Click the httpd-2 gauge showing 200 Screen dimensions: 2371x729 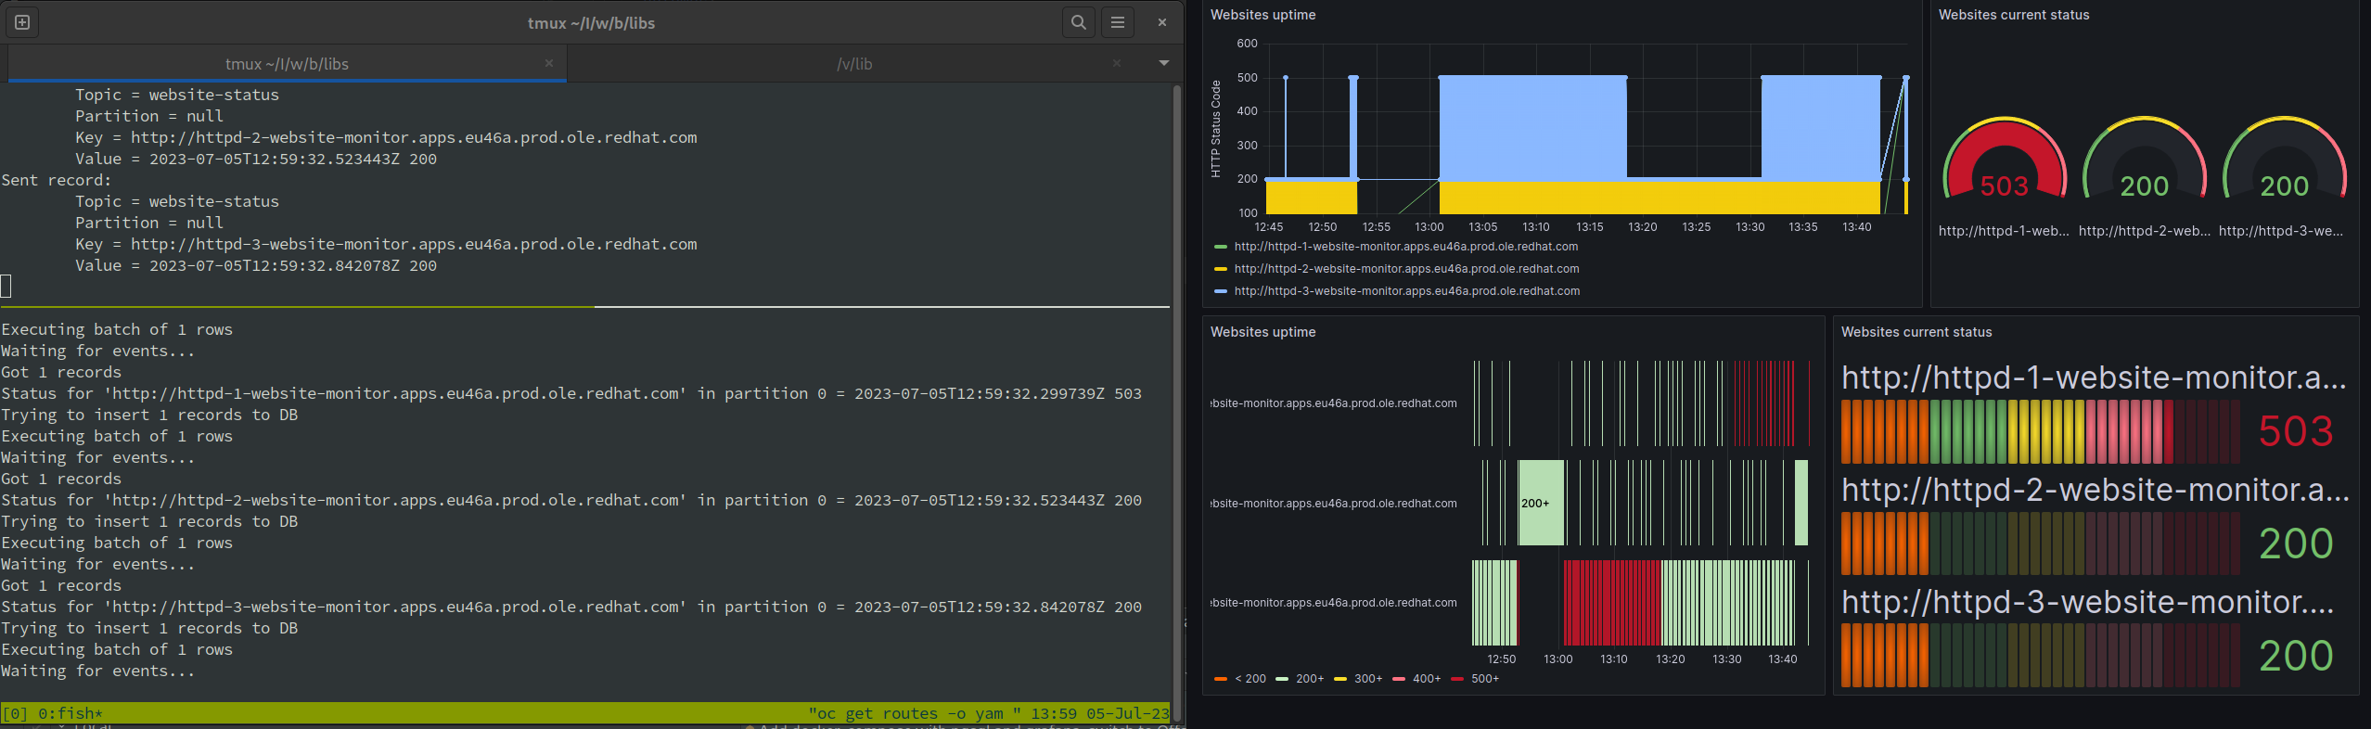click(2145, 160)
